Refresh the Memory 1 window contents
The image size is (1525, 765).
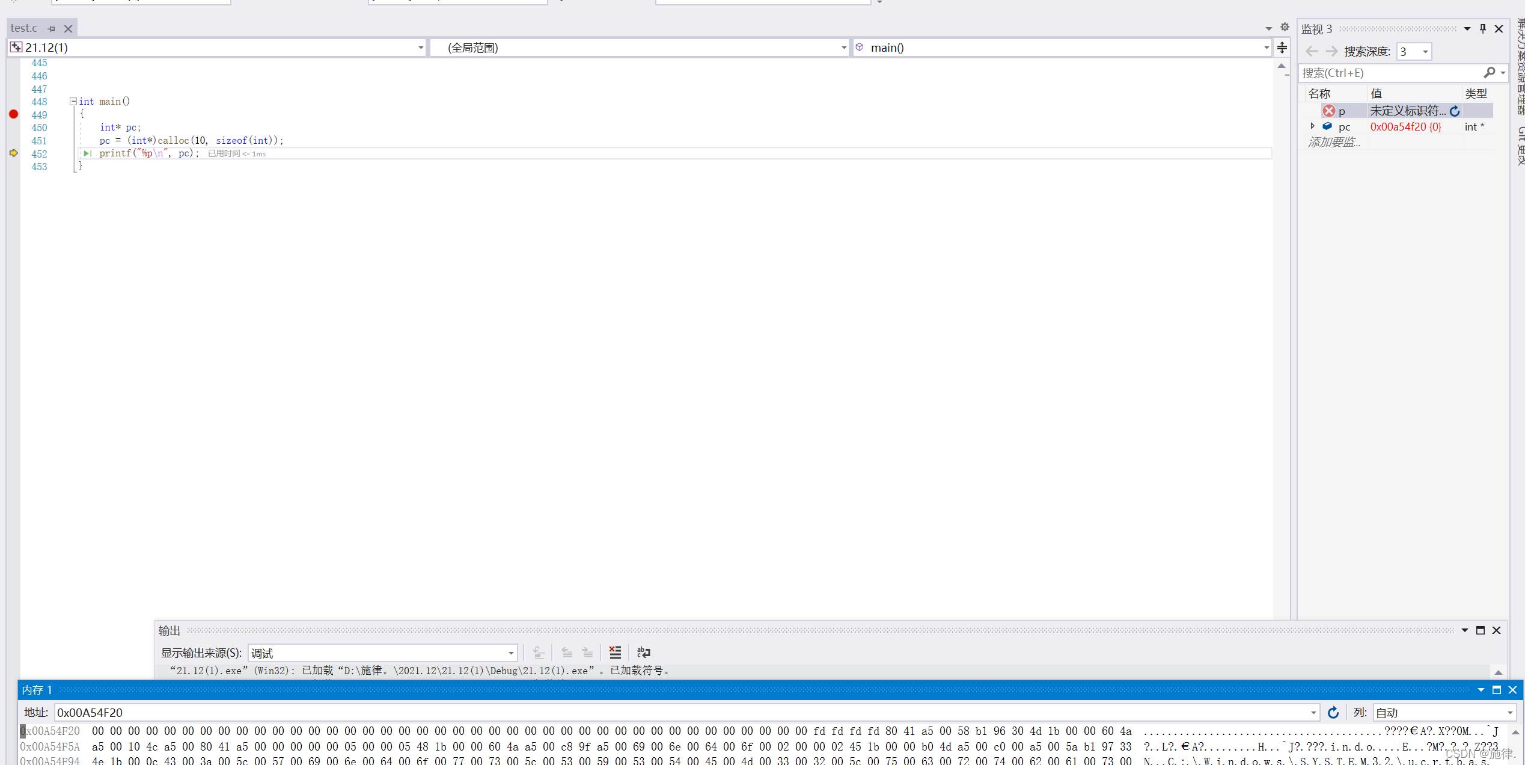pos(1333,713)
